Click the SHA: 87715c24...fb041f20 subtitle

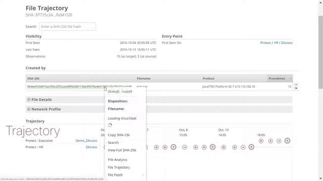[x=49, y=15]
